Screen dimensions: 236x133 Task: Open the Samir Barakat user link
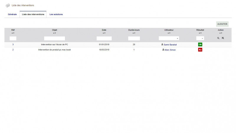170,45
